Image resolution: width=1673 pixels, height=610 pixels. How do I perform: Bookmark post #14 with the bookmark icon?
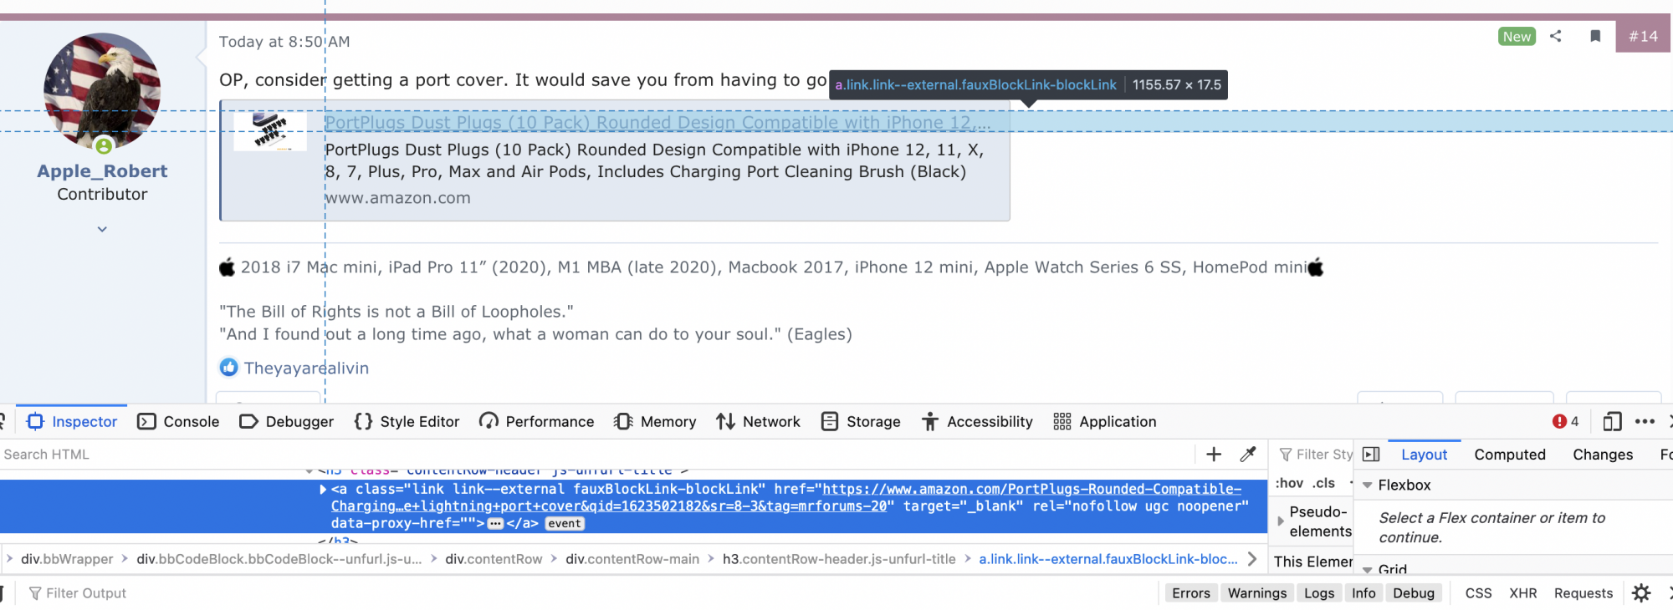(x=1595, y=36)
